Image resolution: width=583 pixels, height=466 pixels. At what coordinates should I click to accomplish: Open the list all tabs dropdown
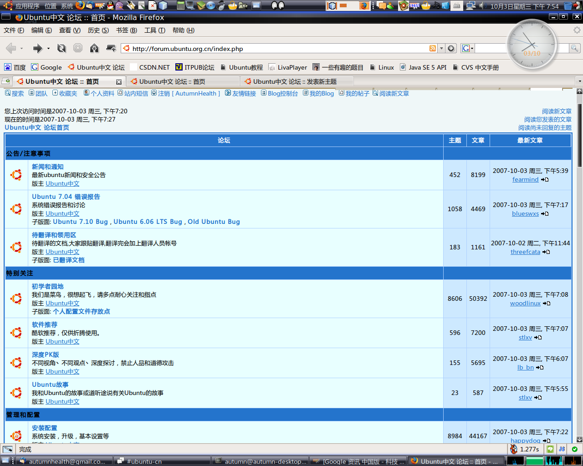(x=579, y=81)
